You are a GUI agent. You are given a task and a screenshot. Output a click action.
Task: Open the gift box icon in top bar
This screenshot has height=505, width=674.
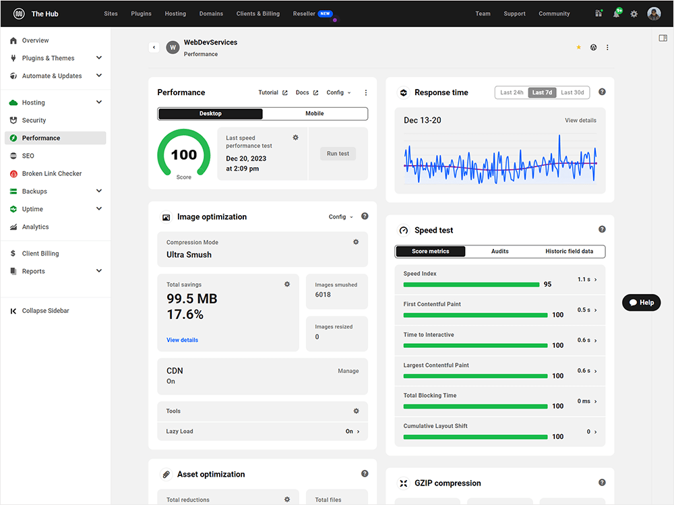pos(599,13)
